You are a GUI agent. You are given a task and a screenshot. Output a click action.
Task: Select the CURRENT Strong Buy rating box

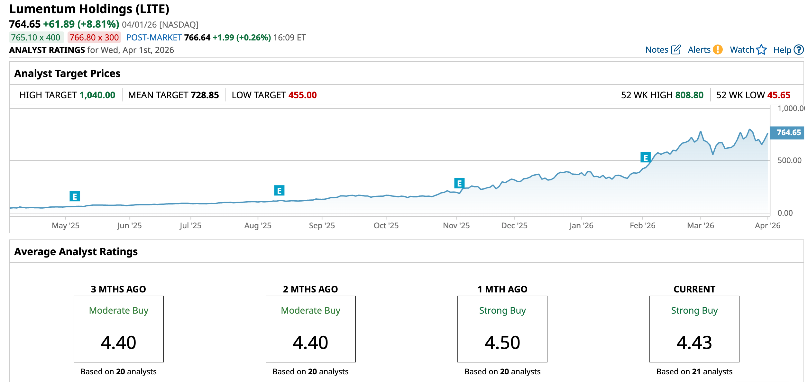click(x=694, y=329)
